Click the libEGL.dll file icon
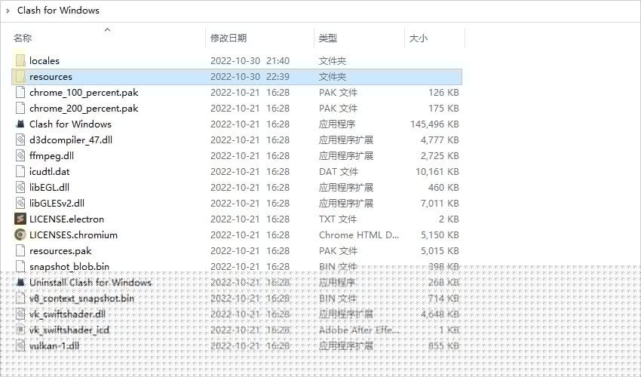The image size is (641, 377). point(20,187)
